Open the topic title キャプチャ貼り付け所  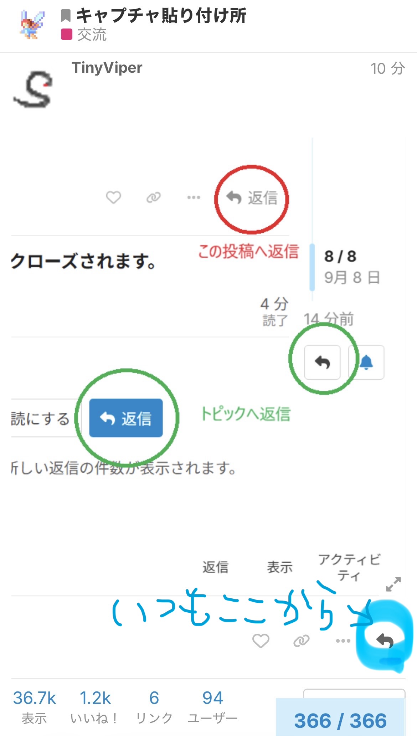tap(161, 16)
